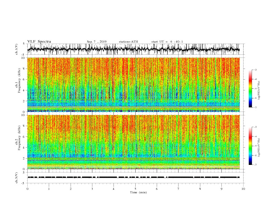
Task: Click the ch.1 "Frequency (kHz)" axis label
Action: pyautogui.click(x=19, y=80)
